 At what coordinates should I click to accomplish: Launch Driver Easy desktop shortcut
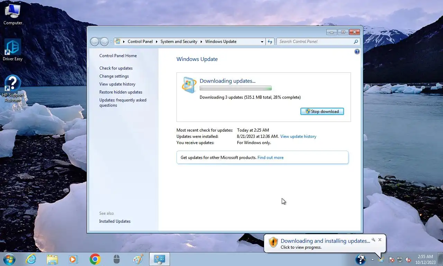click(x=13, y=50)
